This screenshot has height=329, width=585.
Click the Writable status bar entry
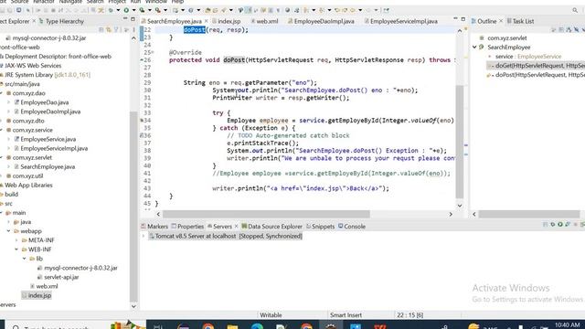(x=271, y=315)
